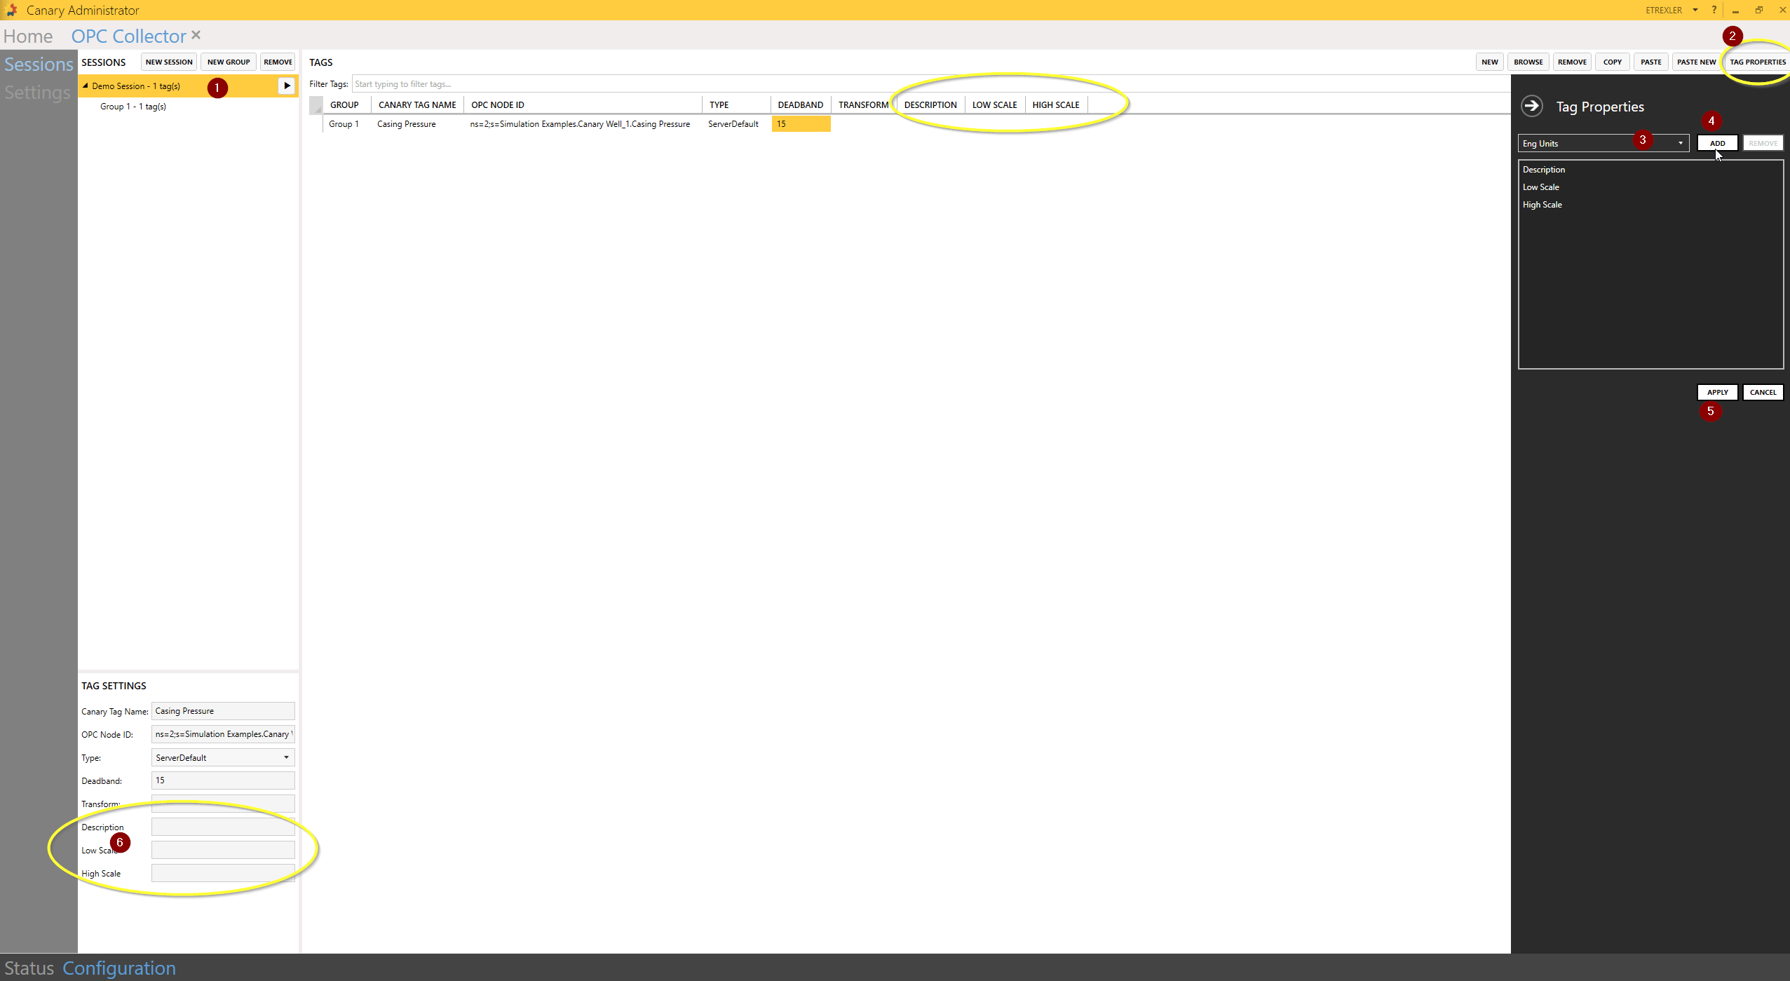Select Low Scale in the properties list
The width and height of the screenshot is (1790, 981).
pyautogui.click(x=1542, y=187)
